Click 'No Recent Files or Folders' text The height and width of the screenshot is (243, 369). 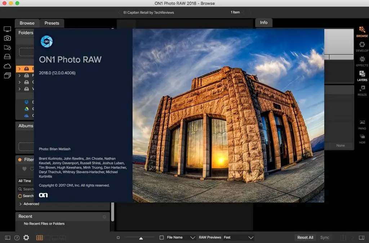point(44,224)
